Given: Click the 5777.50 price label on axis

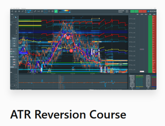Looking at the screenshot, I should click(132, 19).
